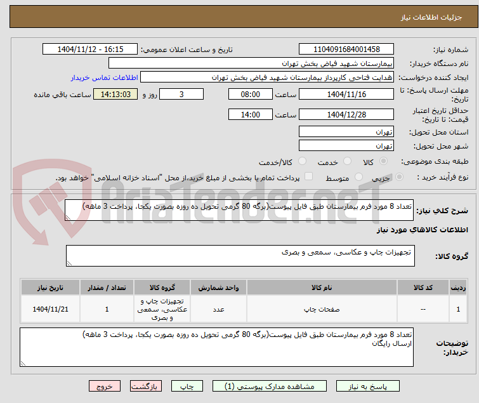Click the remaining days field showing 3
Viewport: 479px width, 403px height.
(x=181, y=94)
